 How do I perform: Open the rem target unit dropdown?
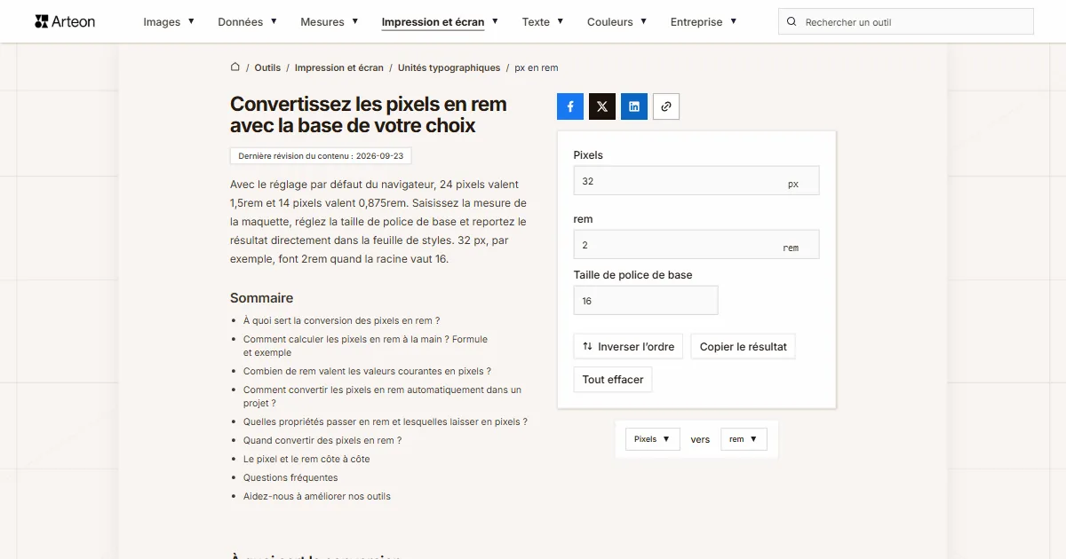(744, 439)
